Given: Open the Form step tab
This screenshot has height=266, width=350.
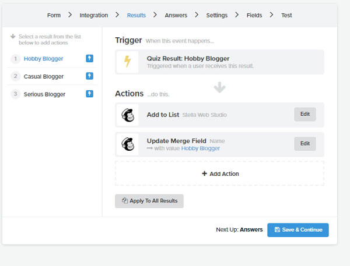Looking at the screenshot, I should (54, 15).
